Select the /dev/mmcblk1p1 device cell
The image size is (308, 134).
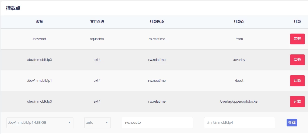40,81
